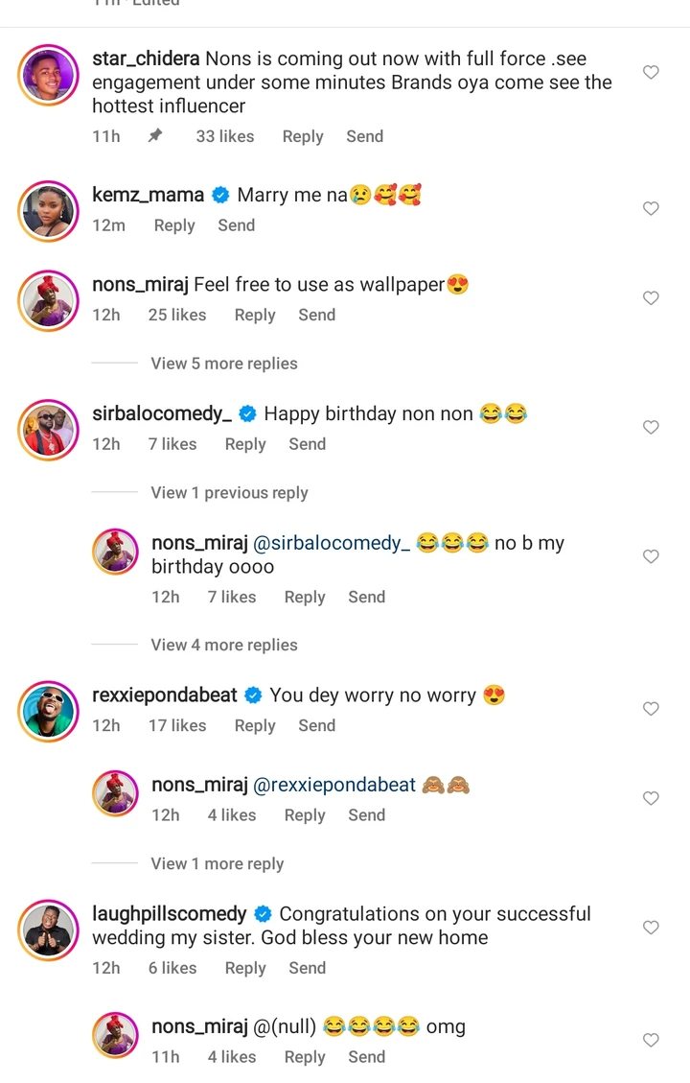Viewport: 690px width, 1083px height.
Task: Expand 'View 1 more reply'
Action: [217, 863]
